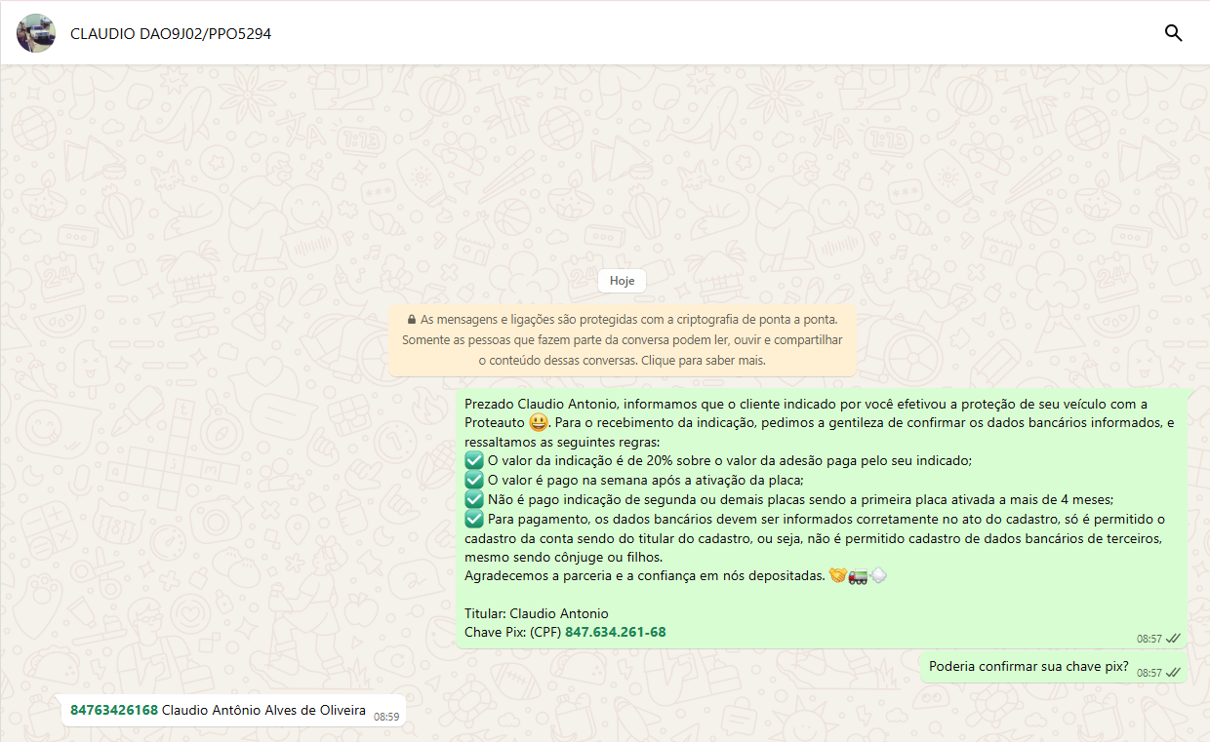Click the read receipt on the long message
The height and width of the screenshot is (742, 1210).
[x=1173, y=639]
